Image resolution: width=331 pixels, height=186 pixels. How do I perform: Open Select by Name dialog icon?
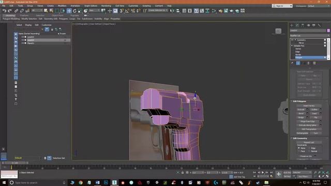(51, 11)
